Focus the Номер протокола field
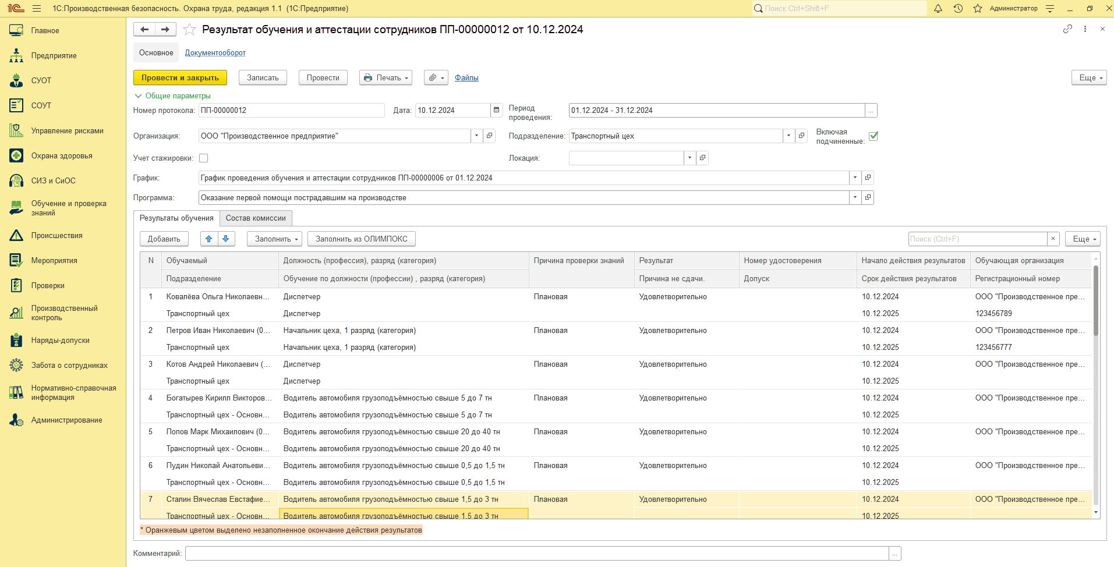Image resolution: width=1114 pixels, height=567 pixels. point(291,110)
